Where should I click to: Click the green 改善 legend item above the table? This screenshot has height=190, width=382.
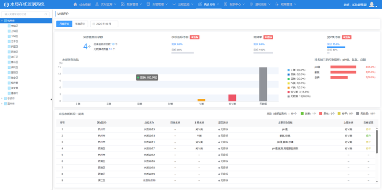(x=308, y=114)
